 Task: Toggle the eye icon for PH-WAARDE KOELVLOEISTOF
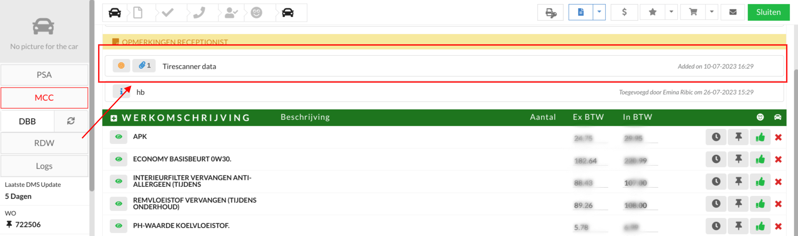tap(119, 226)
